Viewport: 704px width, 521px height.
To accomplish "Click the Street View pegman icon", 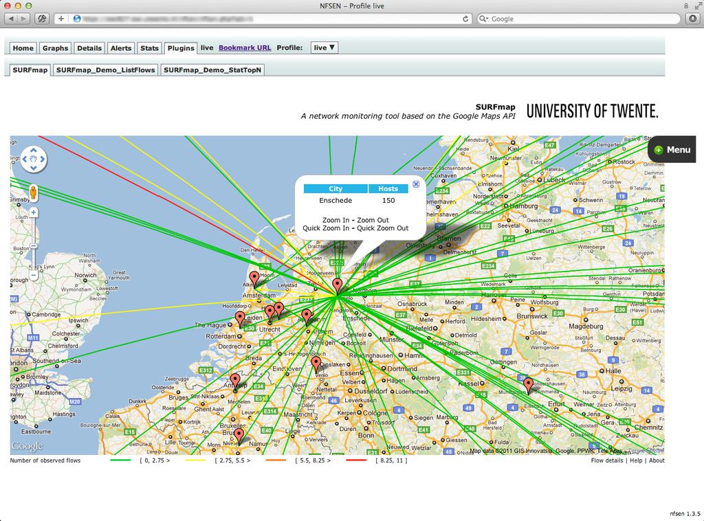I will tap(33, 192).
